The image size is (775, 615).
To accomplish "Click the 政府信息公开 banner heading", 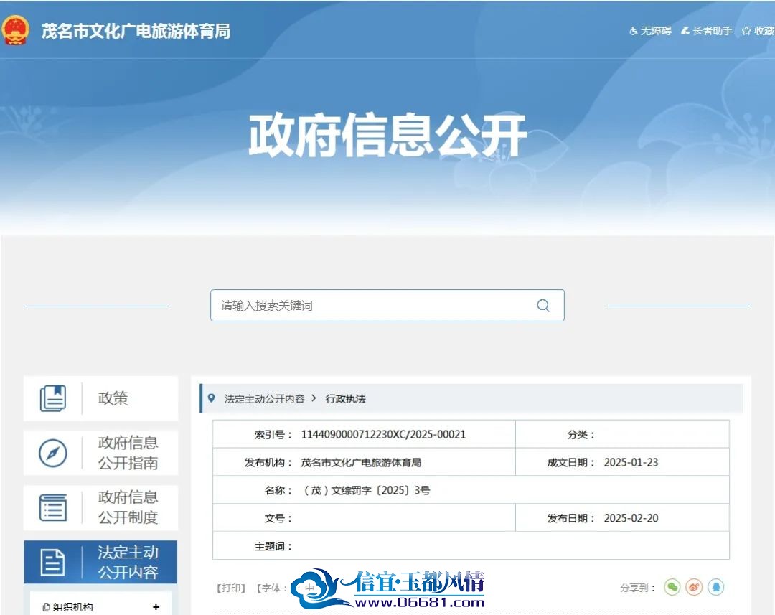I will (x=387, y=134).
